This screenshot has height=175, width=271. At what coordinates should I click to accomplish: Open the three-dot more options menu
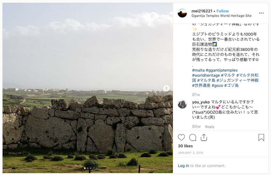click(261, 13)
